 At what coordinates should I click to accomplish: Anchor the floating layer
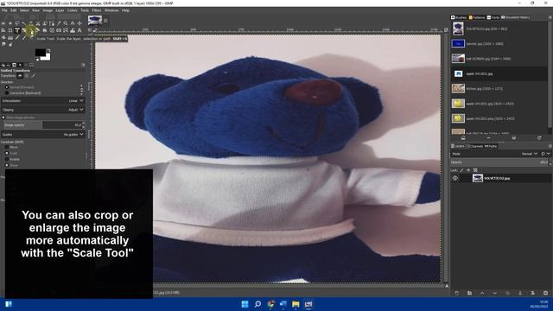[x=520, y=293]
